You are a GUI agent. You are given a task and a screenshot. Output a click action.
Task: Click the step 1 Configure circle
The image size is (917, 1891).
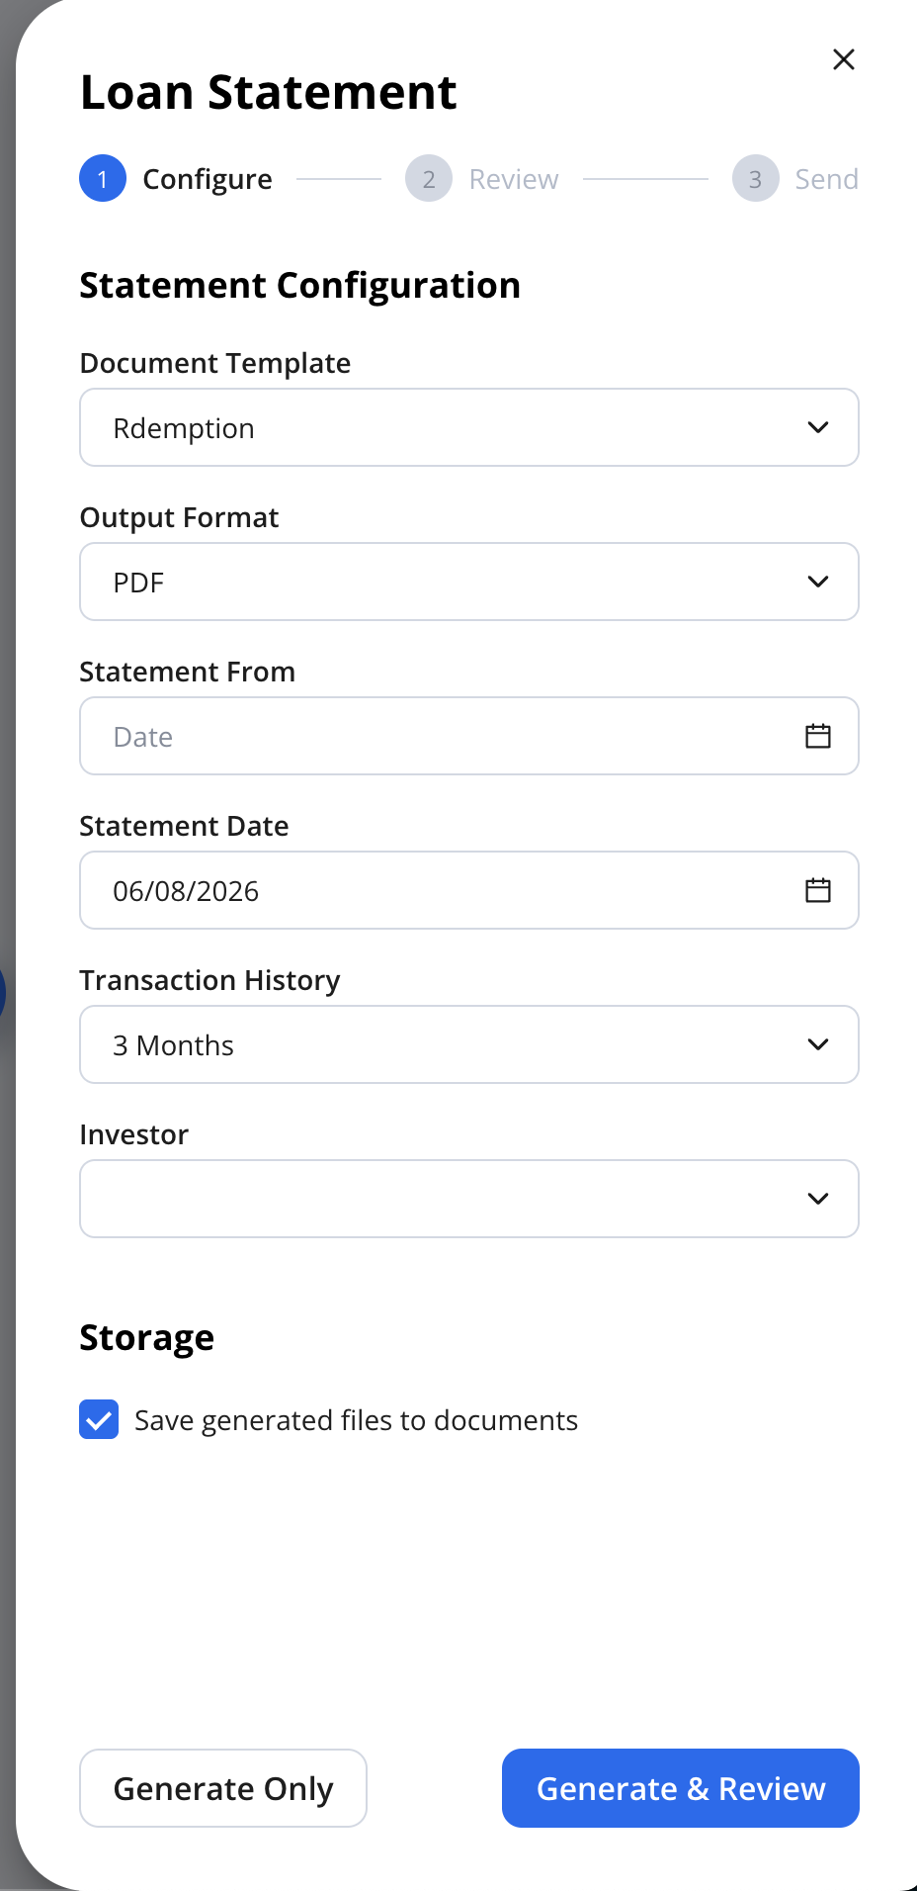(103, 179)
